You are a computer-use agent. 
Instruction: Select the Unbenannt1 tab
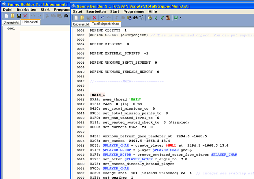pos(31,22)
